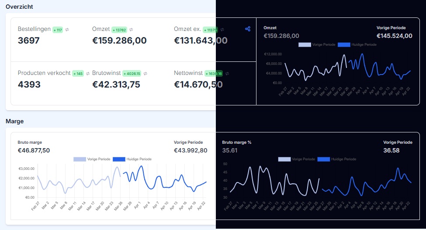Click the blue share icon in Overzicht
The height and width of the screenshot is (230, 426).
click(248, 29)
